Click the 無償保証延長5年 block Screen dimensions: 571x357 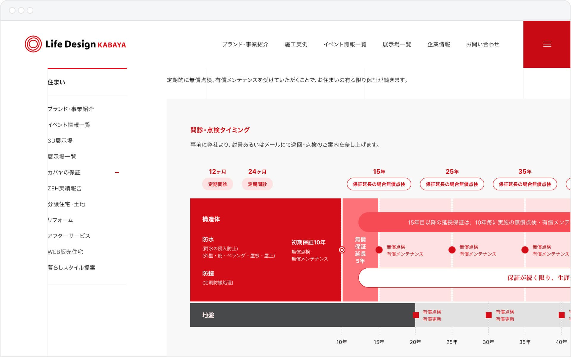[360, 250]
